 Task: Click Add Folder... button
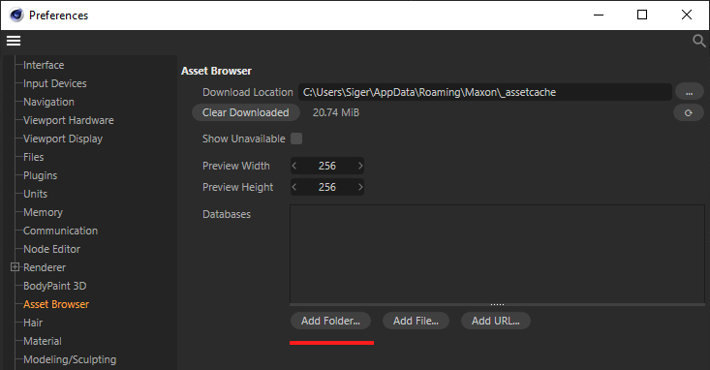pyautogui.click(x=330, y=321)
